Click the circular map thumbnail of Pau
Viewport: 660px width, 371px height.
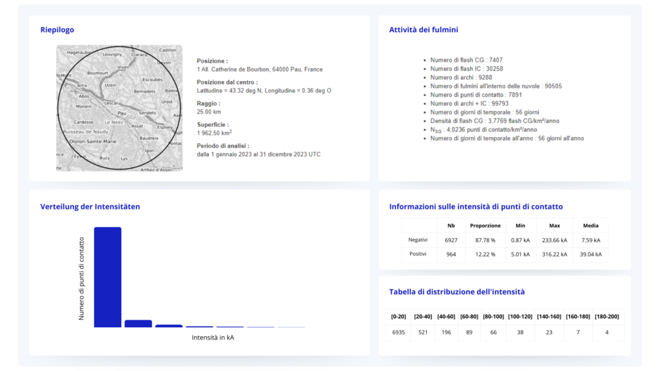(119, 108)
